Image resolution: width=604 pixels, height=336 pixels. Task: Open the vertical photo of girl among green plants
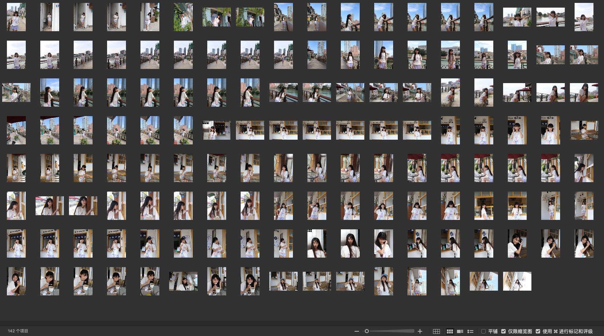(183, 17)
